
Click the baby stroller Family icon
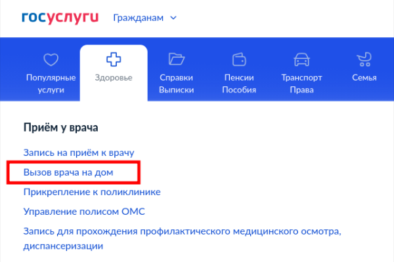364,60
